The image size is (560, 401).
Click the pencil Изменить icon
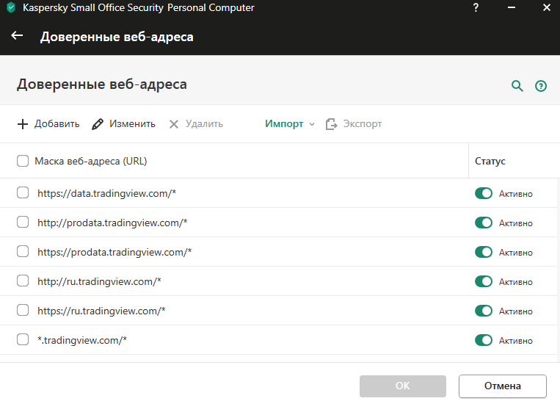click(98, 124)
